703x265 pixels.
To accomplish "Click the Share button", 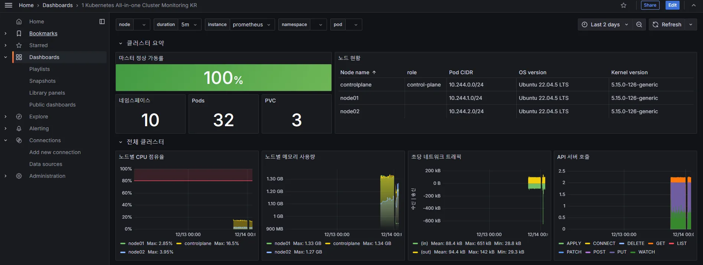I will pyautogui.click(x=650, y=5).
